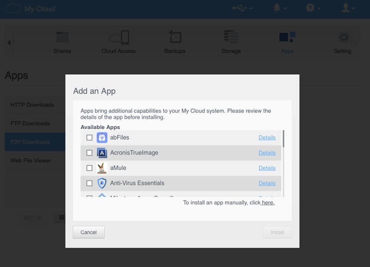Image resolution: width=370 pixels, height=267 pixels.
Task: Click the AcronisTrueImage app name
Action: coord(134,153)
